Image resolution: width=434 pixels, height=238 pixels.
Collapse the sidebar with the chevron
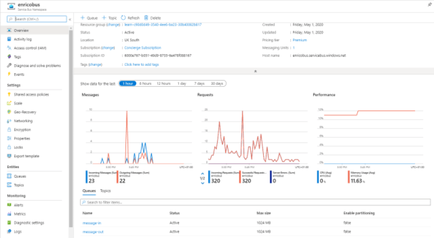[x=70, y=20]
